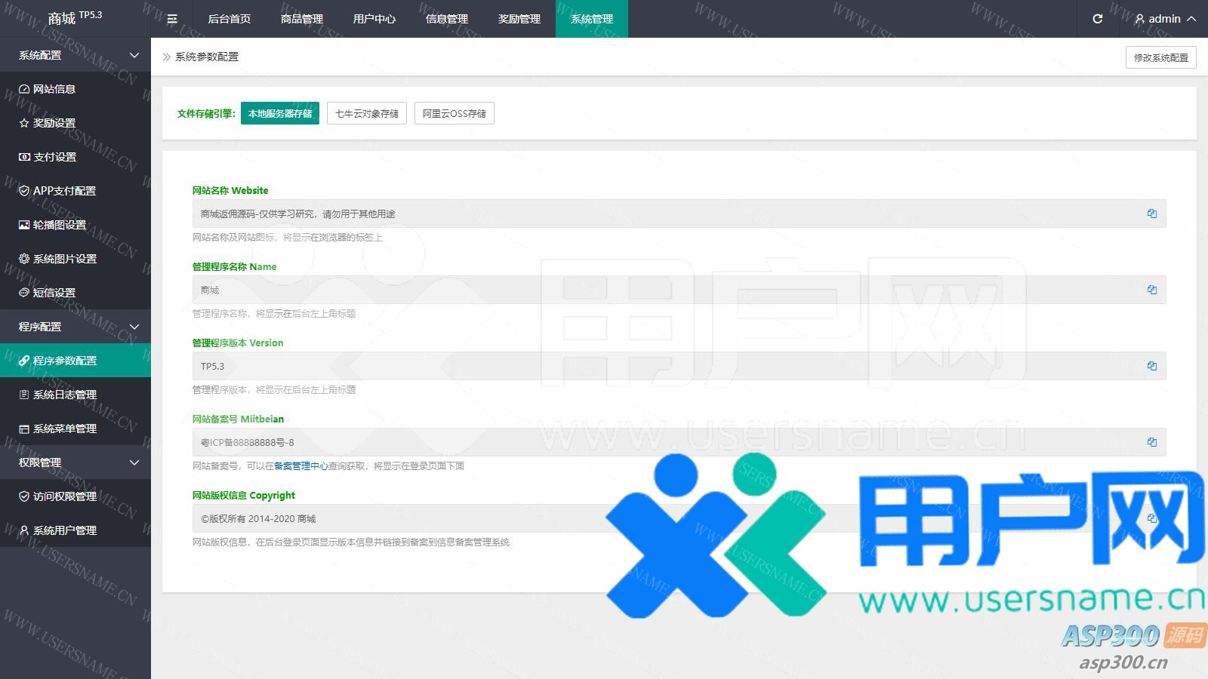Open the 备案管理中心 link

301,466
